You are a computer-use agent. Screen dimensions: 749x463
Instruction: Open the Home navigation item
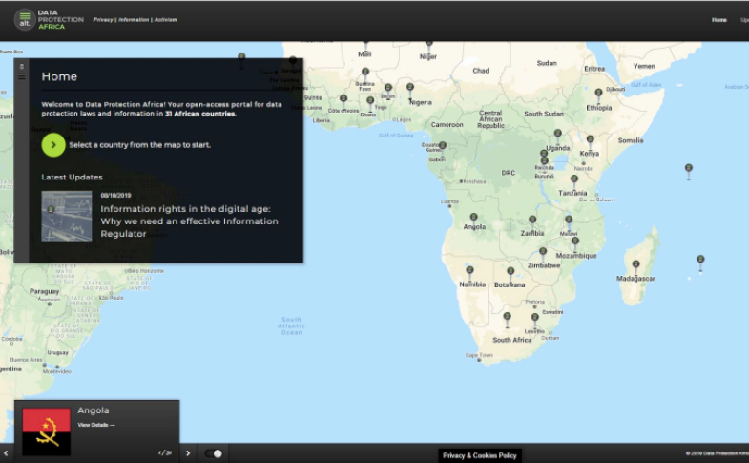point(718,19)
